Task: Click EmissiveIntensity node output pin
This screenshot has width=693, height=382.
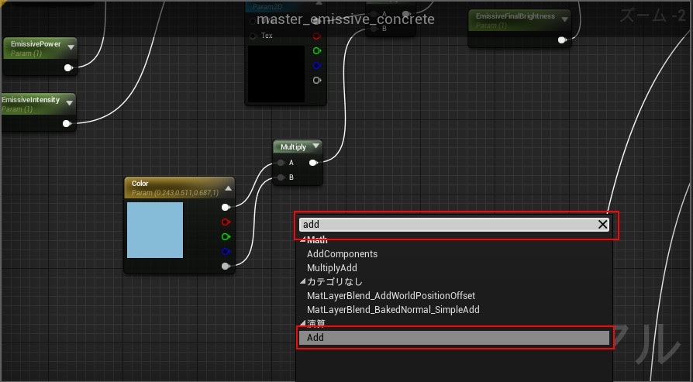Action: [67, 124]
